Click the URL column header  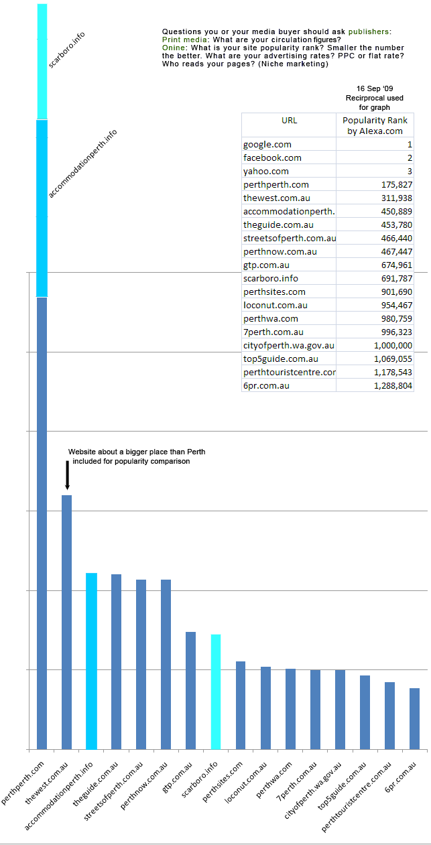point(289,125)
